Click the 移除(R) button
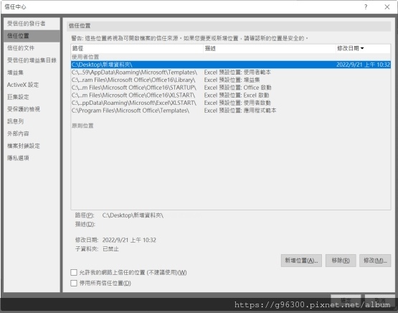The width and height of the screenshot is (398, 313). tap(341, 261)
